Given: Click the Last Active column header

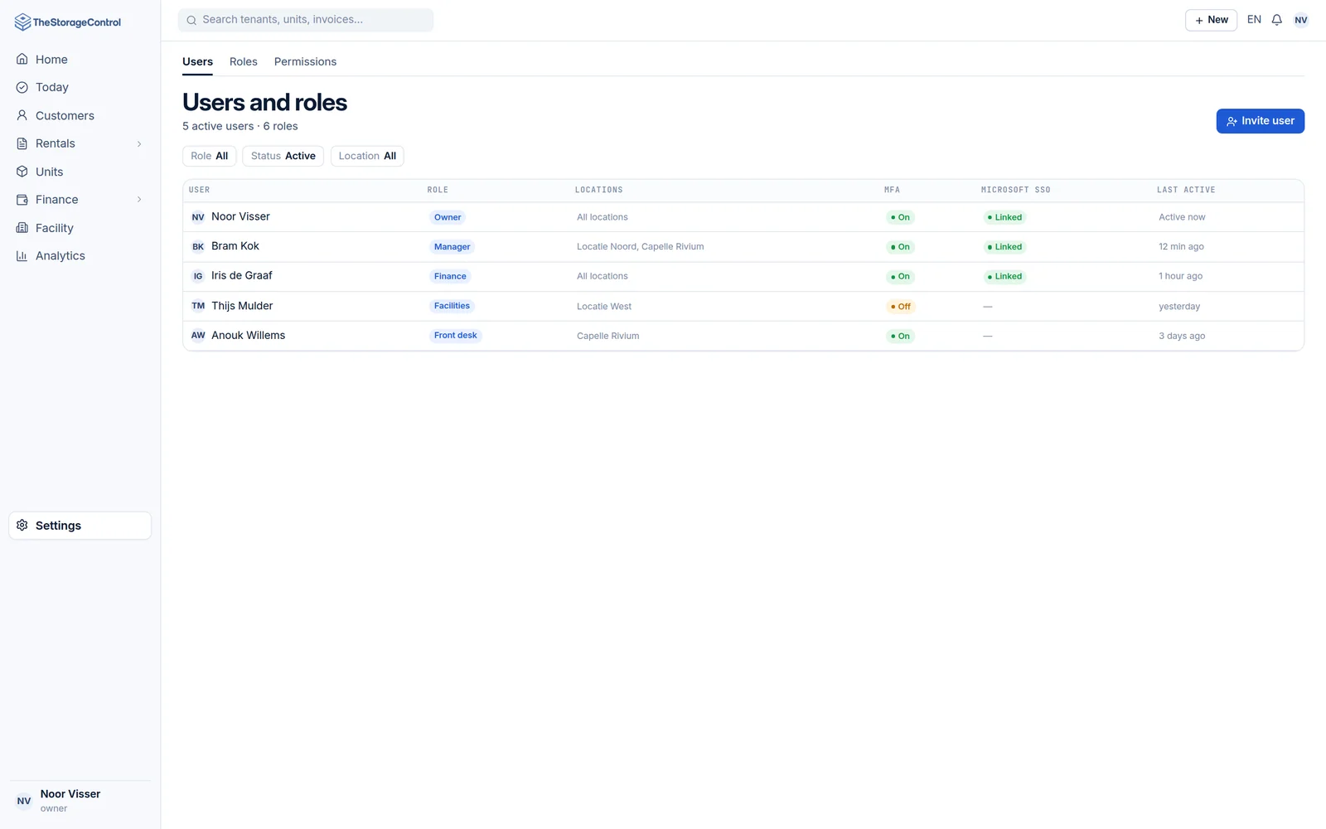Looking at the screenshot, I should coord(1186,190).
